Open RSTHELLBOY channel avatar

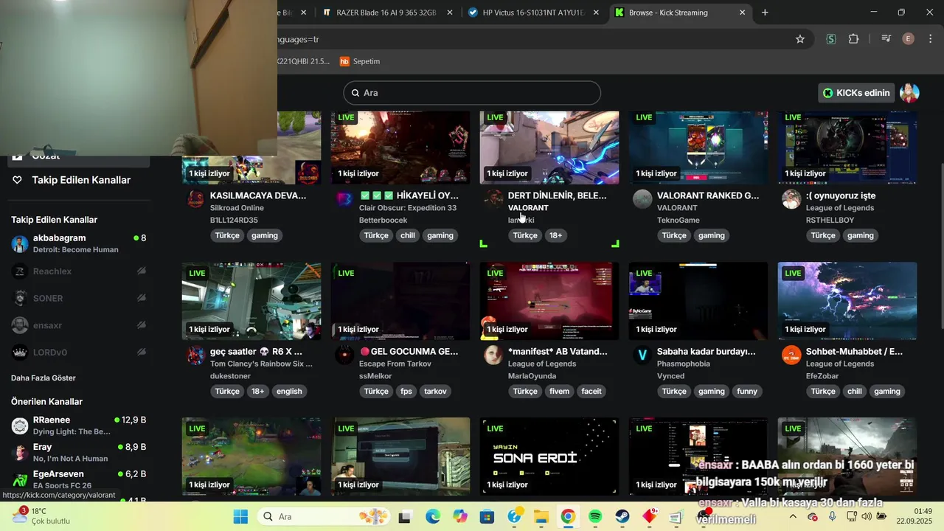tap(792, 199)
